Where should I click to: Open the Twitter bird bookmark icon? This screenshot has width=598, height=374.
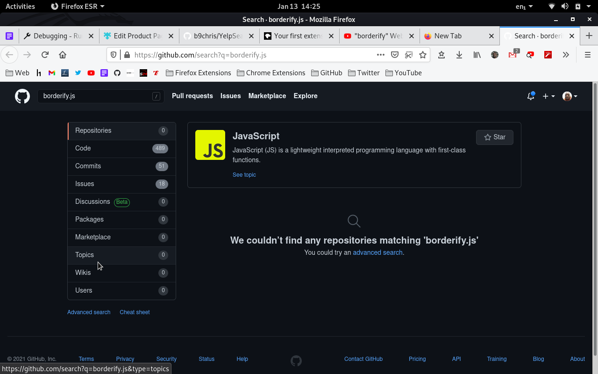(78, 73)
